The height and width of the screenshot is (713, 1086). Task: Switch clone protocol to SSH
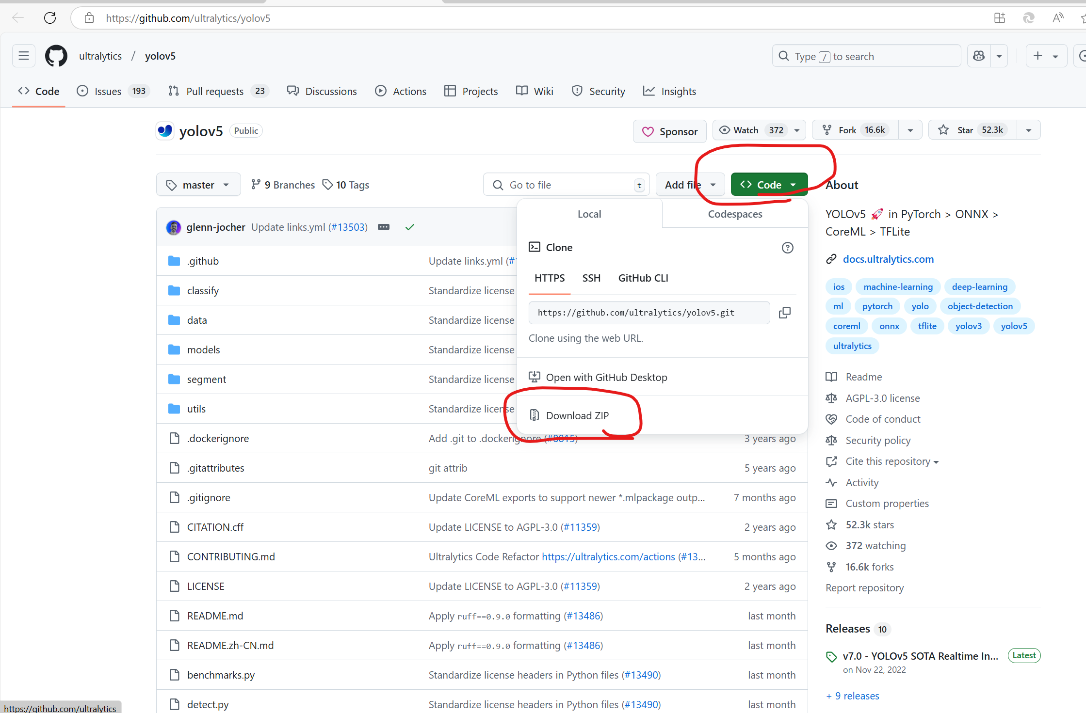(591, 278)
